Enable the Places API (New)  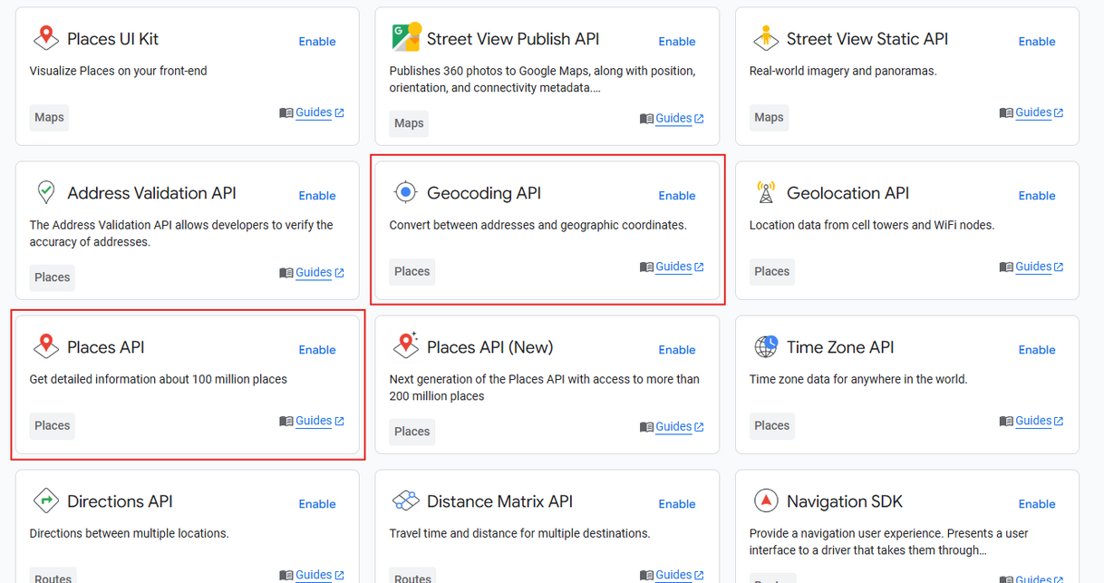[677, 350]
